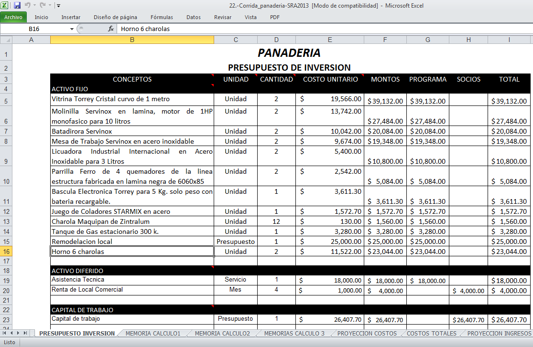Click the Tanque de Gas estacionario cell
Screen dimensions: 533x347
132,231
